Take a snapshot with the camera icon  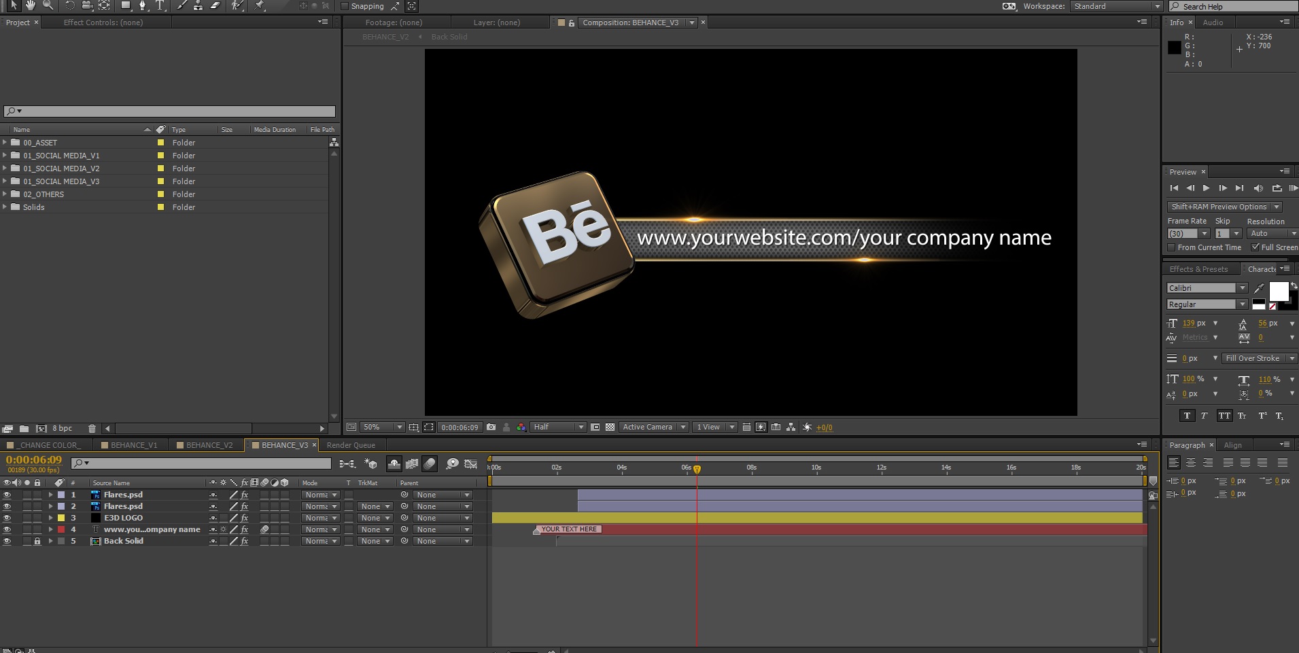[491, 427]
